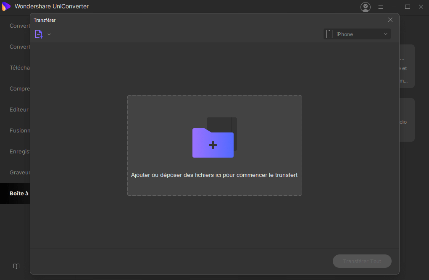
Task: Open the Enregist sidebar section
Action: (x=20, y=151)
